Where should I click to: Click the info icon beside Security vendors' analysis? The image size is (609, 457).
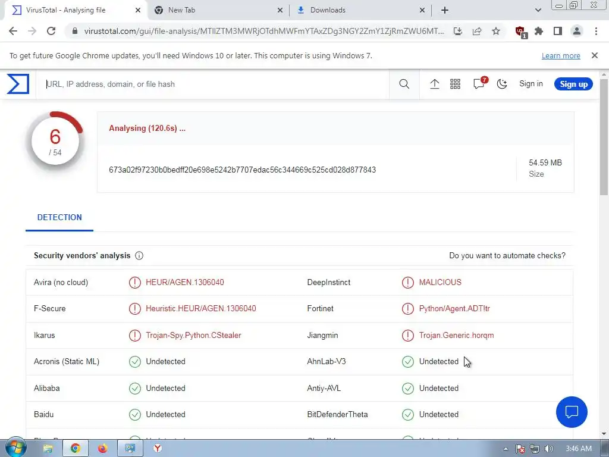click(139, 256)
